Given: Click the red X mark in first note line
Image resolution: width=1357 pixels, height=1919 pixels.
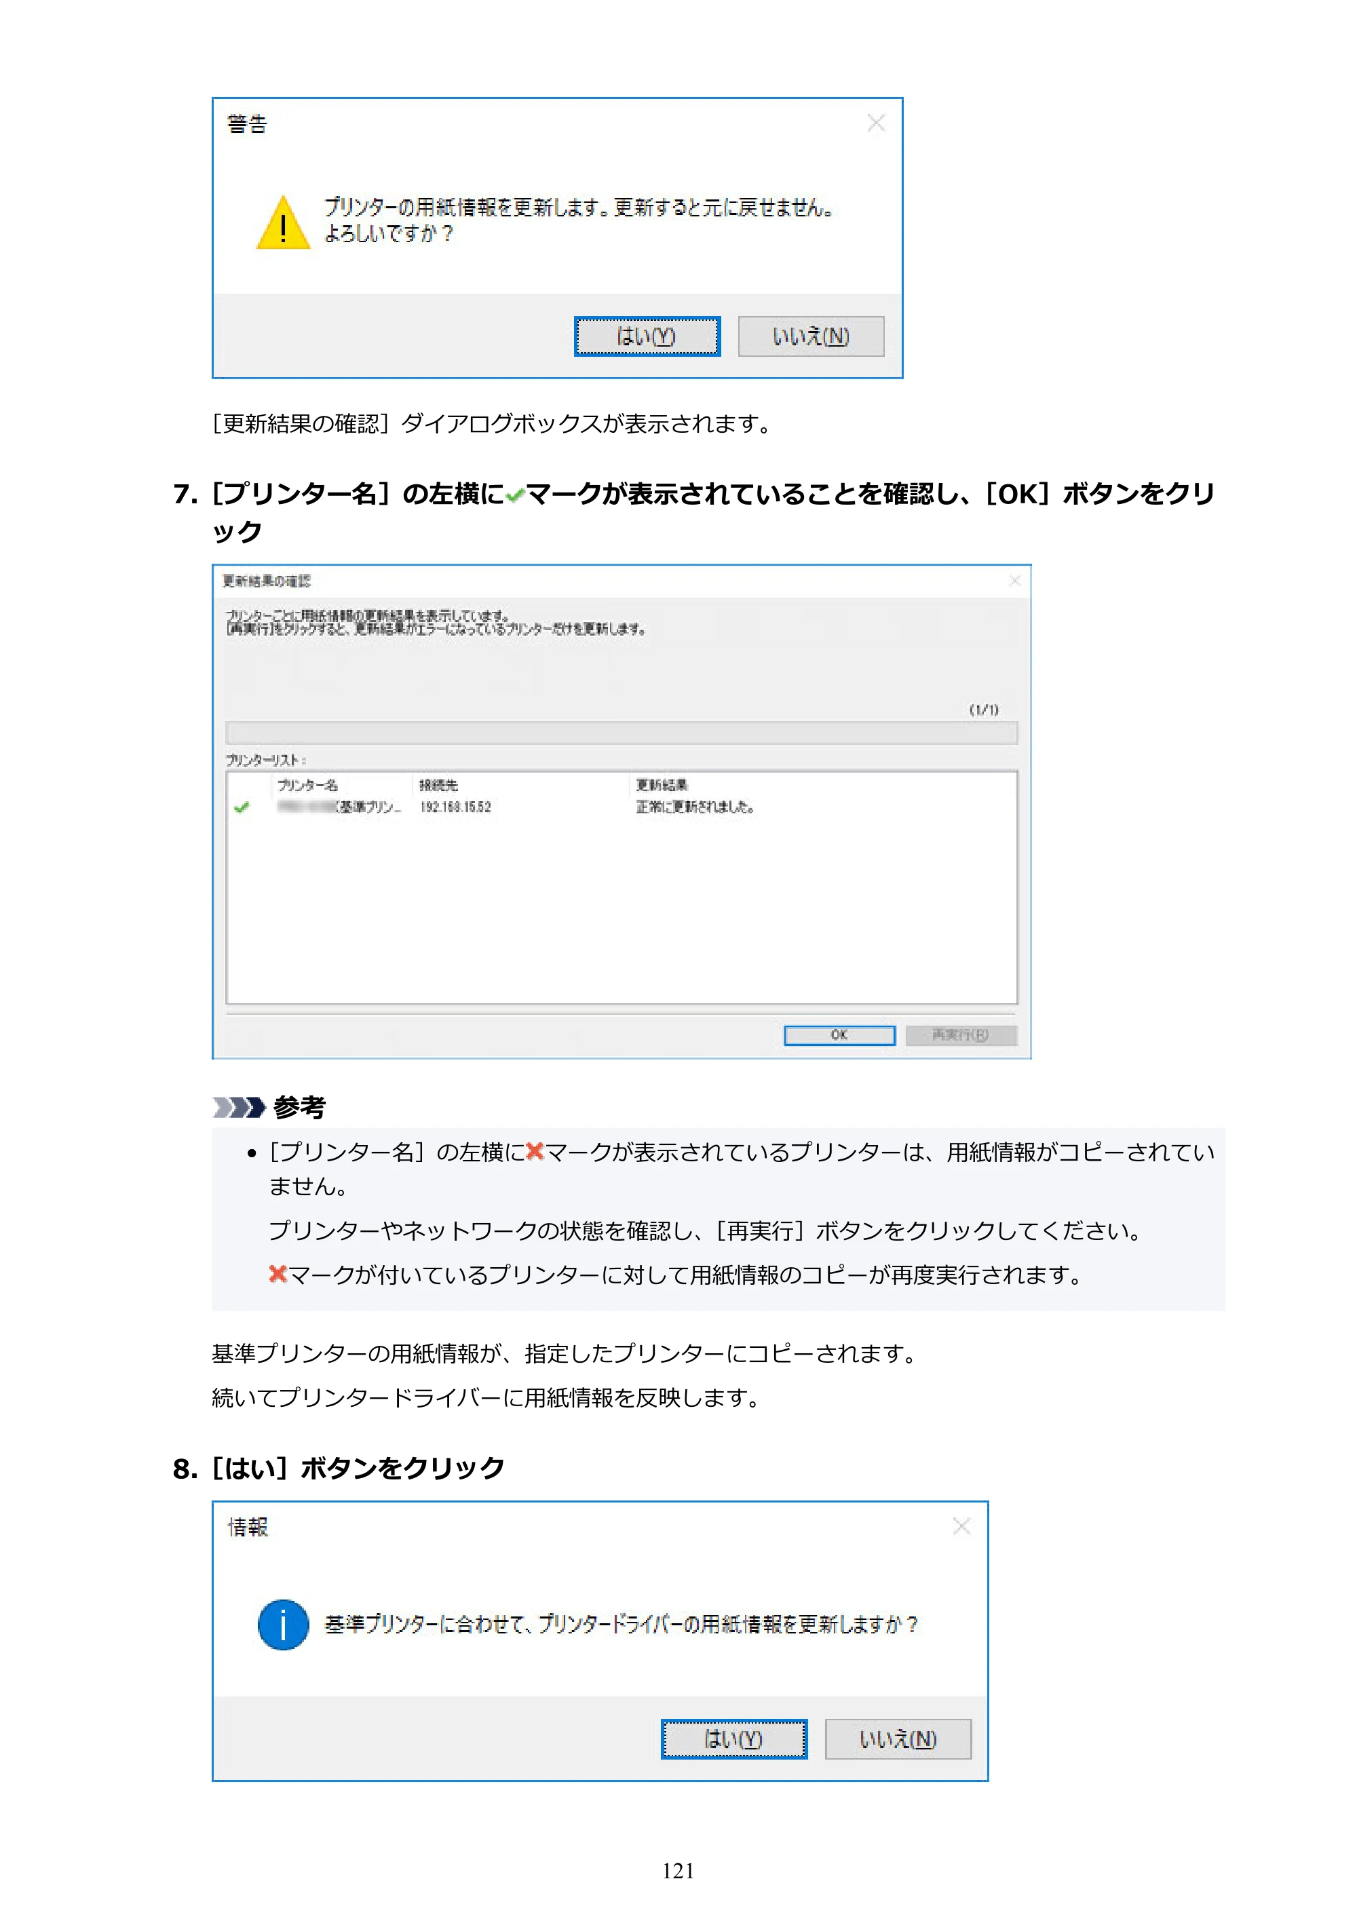Looking at the screenshot, I should click(535, 1151).
